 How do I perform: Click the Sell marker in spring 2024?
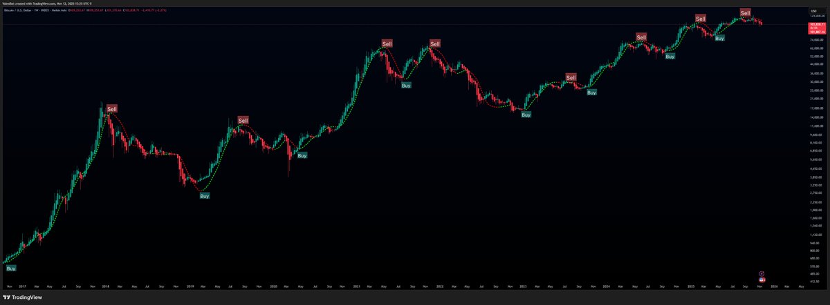(x=641, y=37)
